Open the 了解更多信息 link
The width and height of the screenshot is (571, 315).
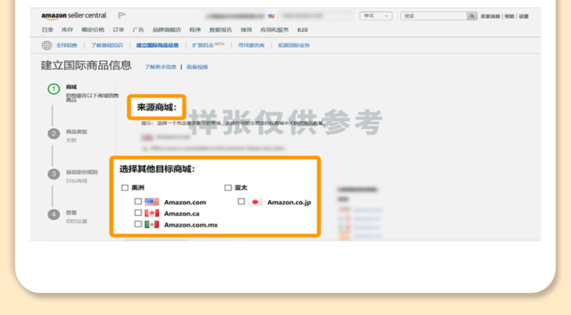pos(160,67)
